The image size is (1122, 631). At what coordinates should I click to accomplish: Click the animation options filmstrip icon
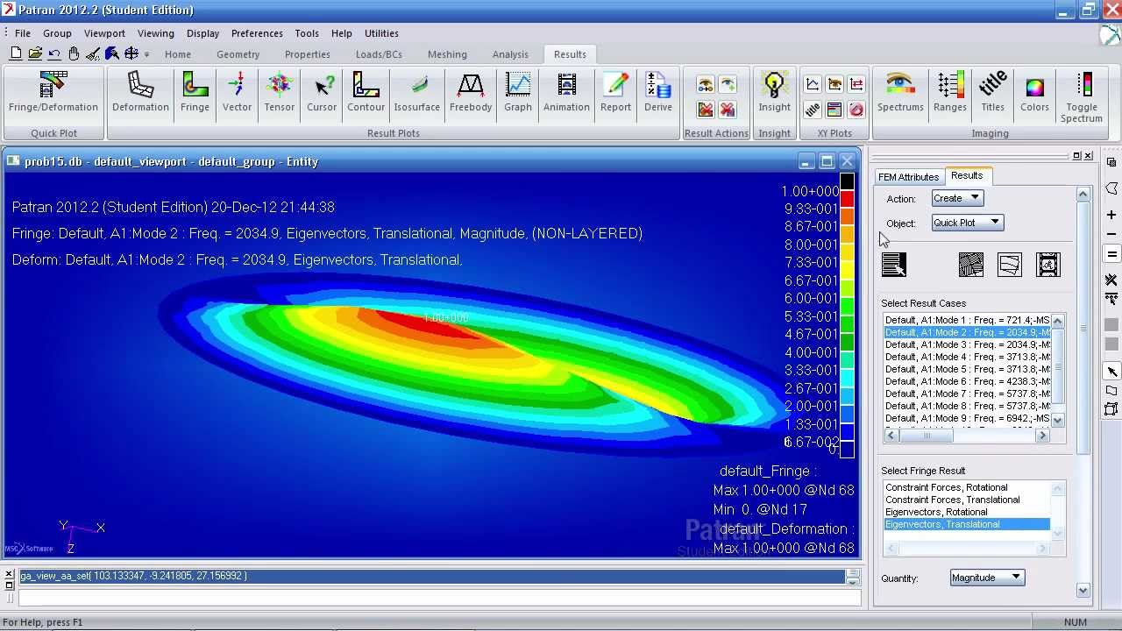pyautogui.click(x=1048, y=265)
